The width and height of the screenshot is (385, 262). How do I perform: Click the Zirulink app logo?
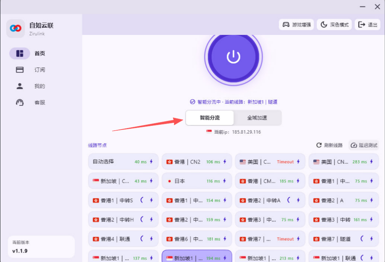[x=15, y=29]
